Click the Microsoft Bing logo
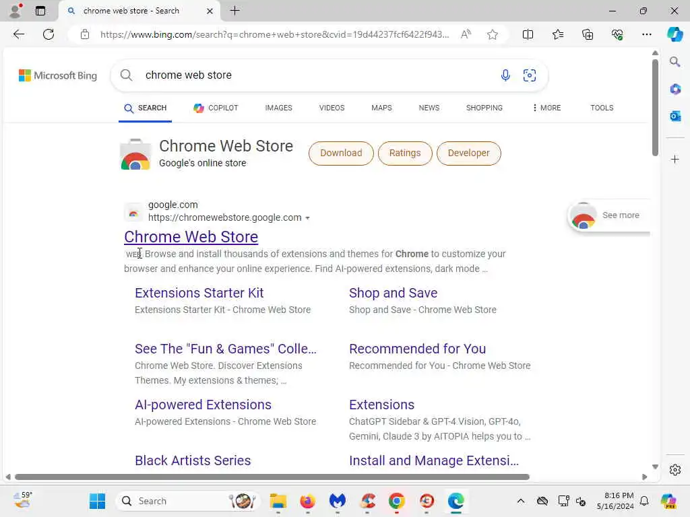Image resolution: width=690 pixels, height=517 pixels. tap(58, 75)
